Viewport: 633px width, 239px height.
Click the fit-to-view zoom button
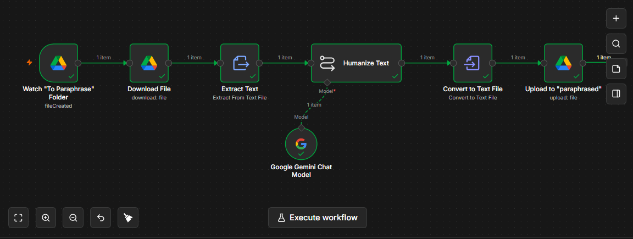point(18,218)
